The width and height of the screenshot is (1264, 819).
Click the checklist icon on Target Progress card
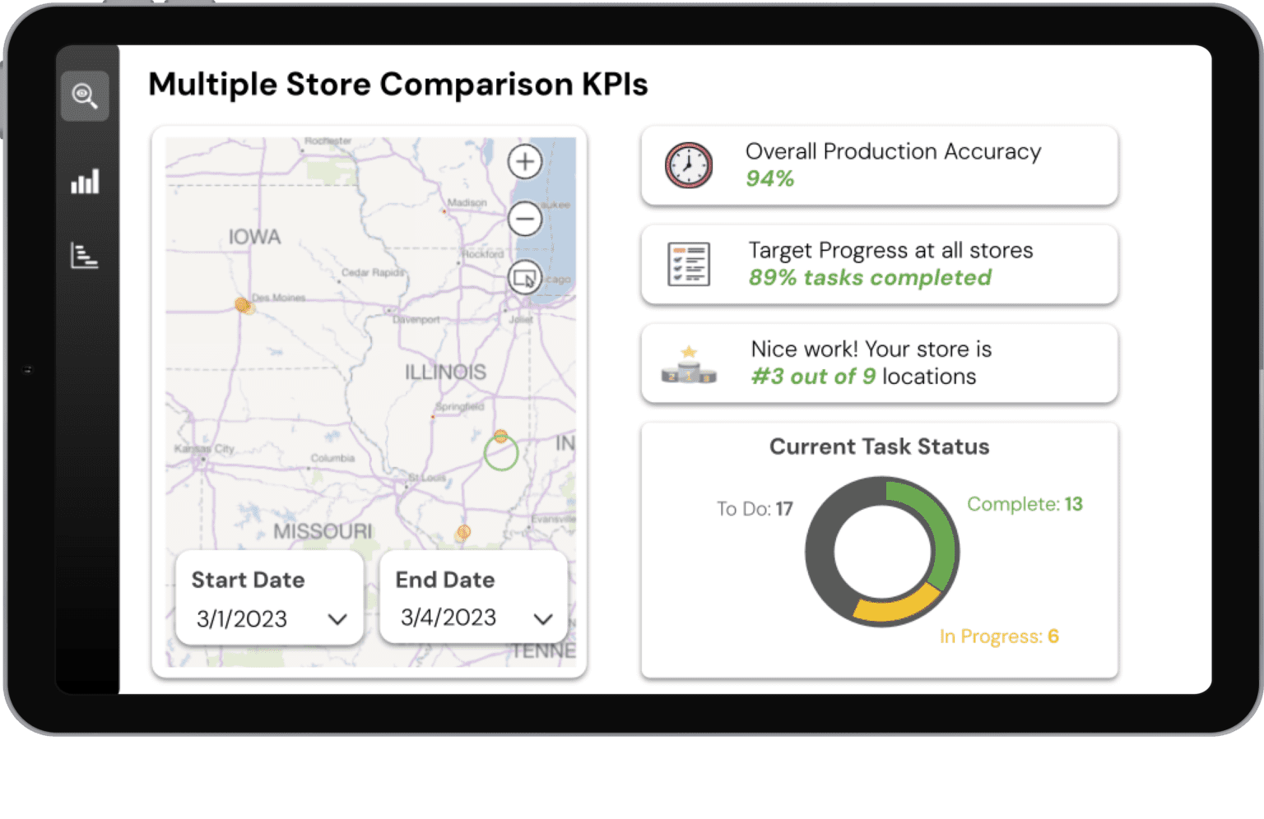(689, 263)
